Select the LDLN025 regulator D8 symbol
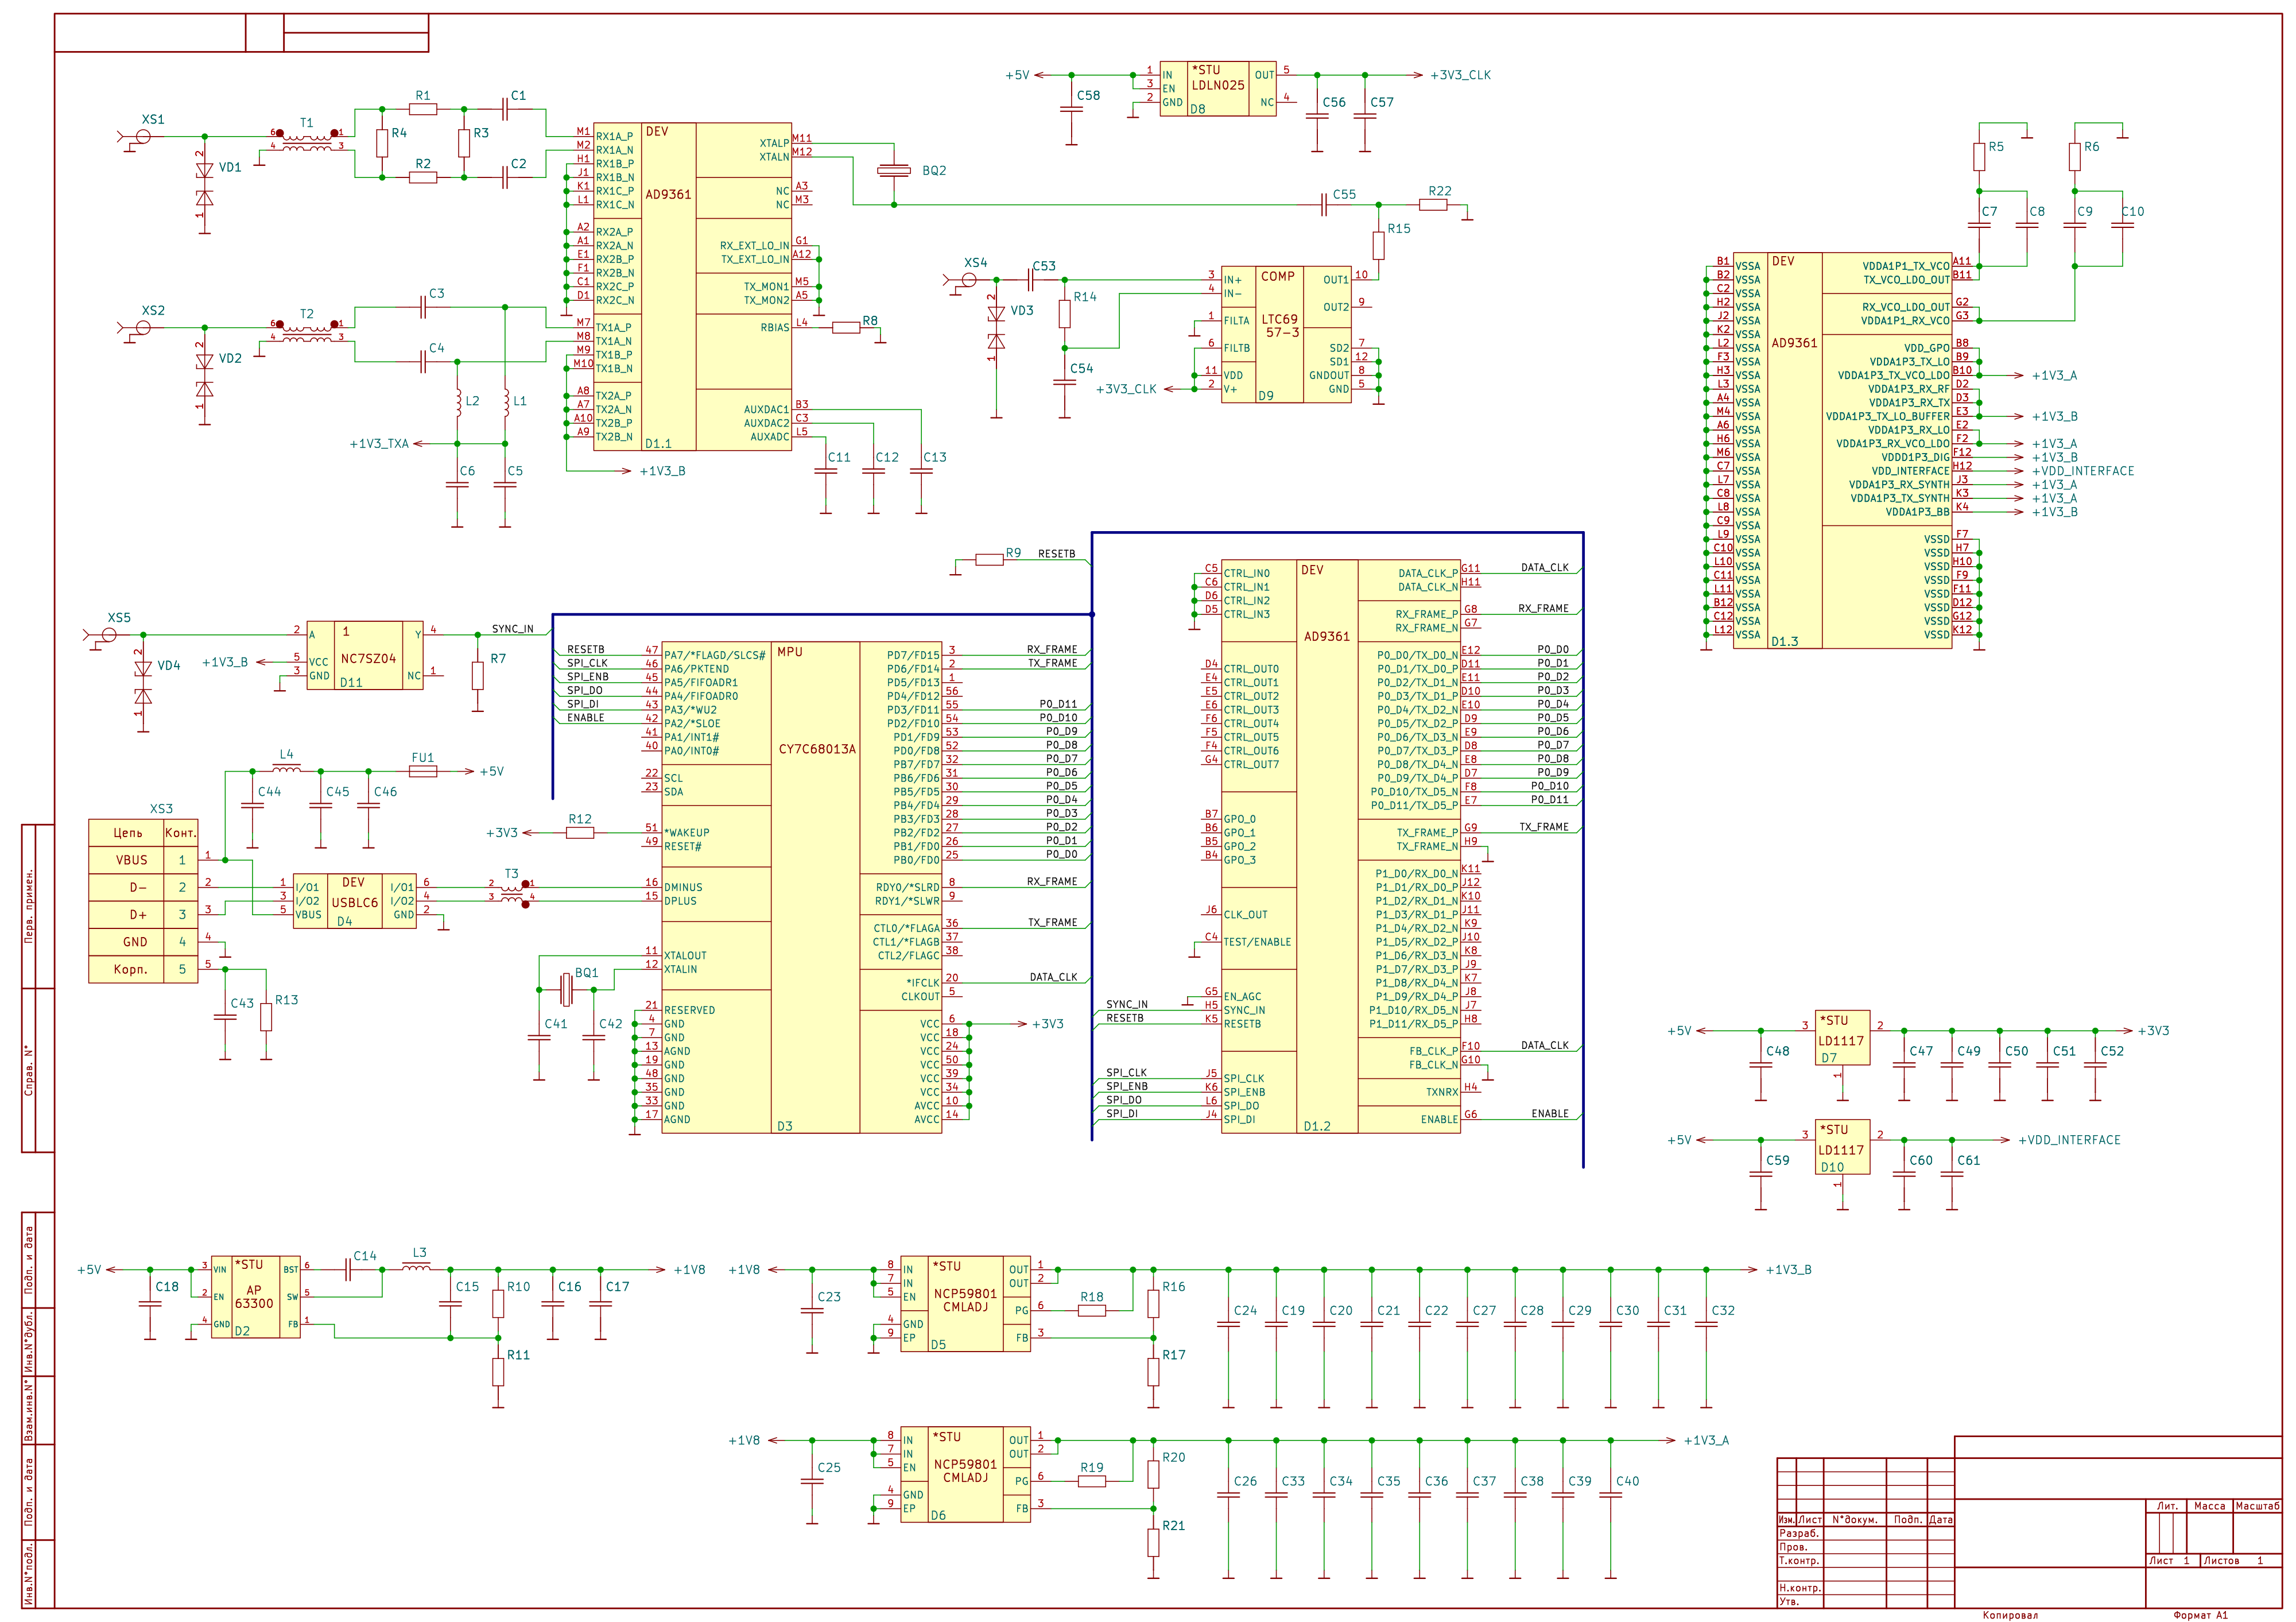The height and width of the screenshot is (1622, 2296). pos(1217,88)
